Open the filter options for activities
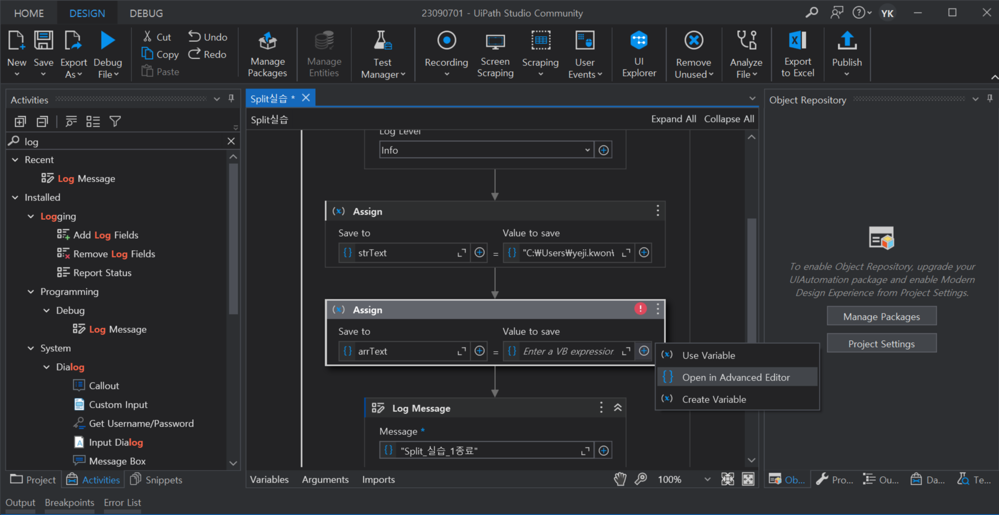Screen dimensions: 999x515 coord(115,121)
